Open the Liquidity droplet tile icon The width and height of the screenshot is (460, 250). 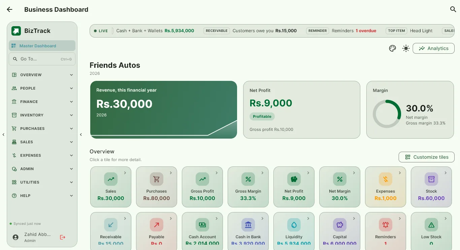(294, 225)
